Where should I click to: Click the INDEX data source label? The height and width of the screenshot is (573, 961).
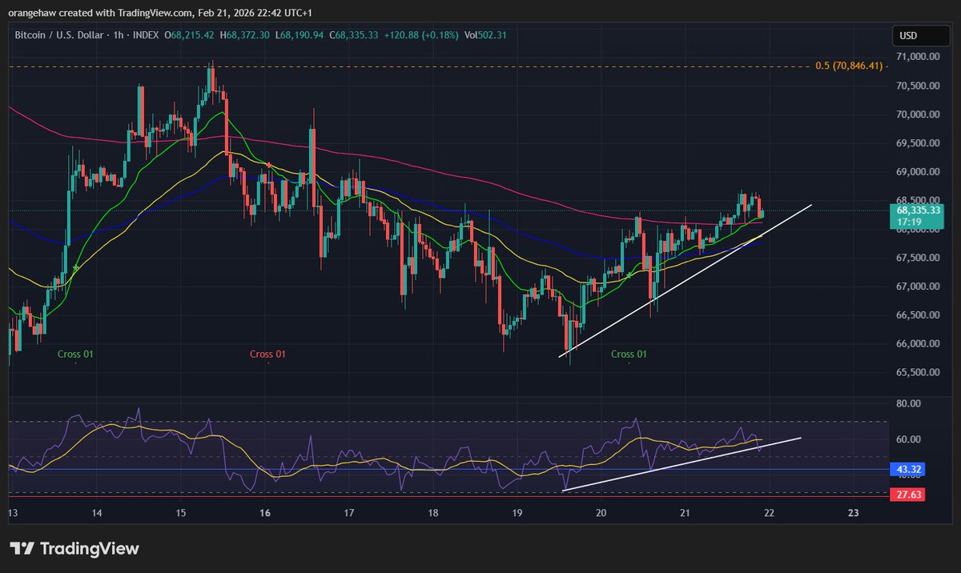147,35
